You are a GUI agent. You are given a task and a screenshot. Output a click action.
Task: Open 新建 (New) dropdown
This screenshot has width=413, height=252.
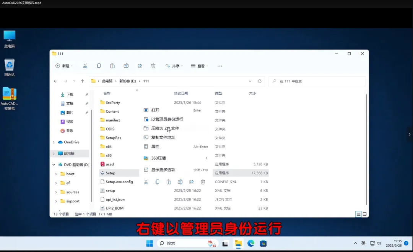pyautogui.click(x=64, y=66)
